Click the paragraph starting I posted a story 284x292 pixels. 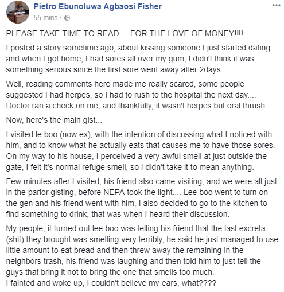pyautogui.click(x=138, y=59)
